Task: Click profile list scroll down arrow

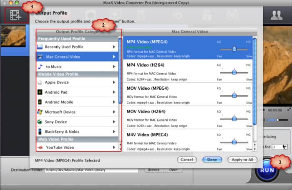Action: click(254, 149)
